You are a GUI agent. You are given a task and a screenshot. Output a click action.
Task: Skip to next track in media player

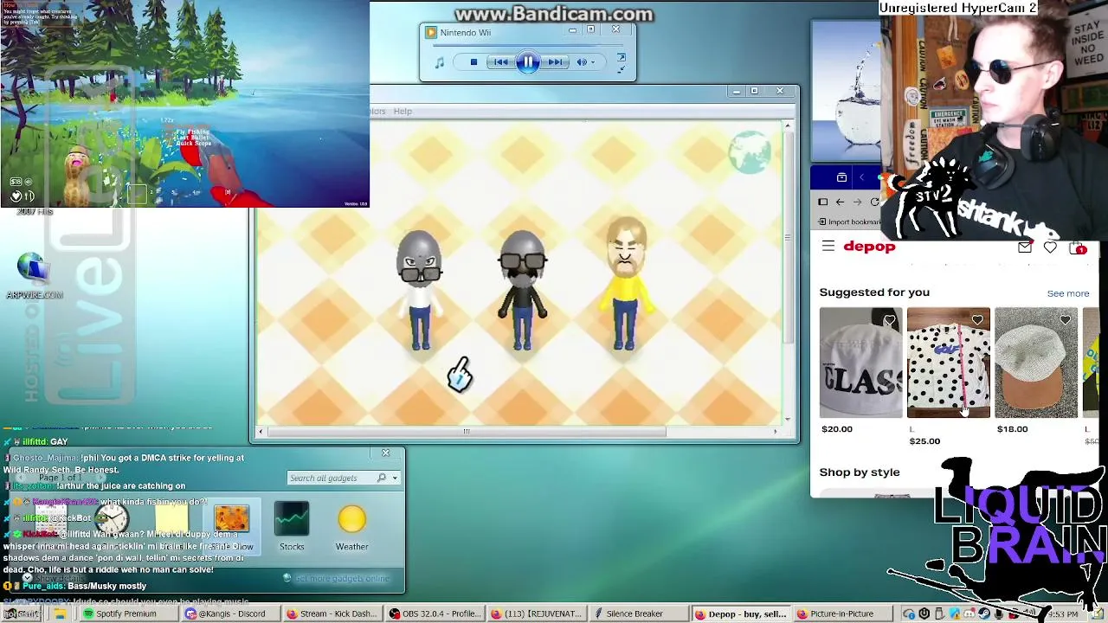tap(556, 62)
